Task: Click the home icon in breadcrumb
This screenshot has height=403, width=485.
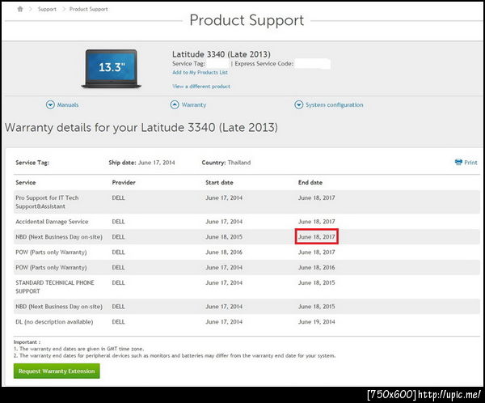Action: (20, 9)
